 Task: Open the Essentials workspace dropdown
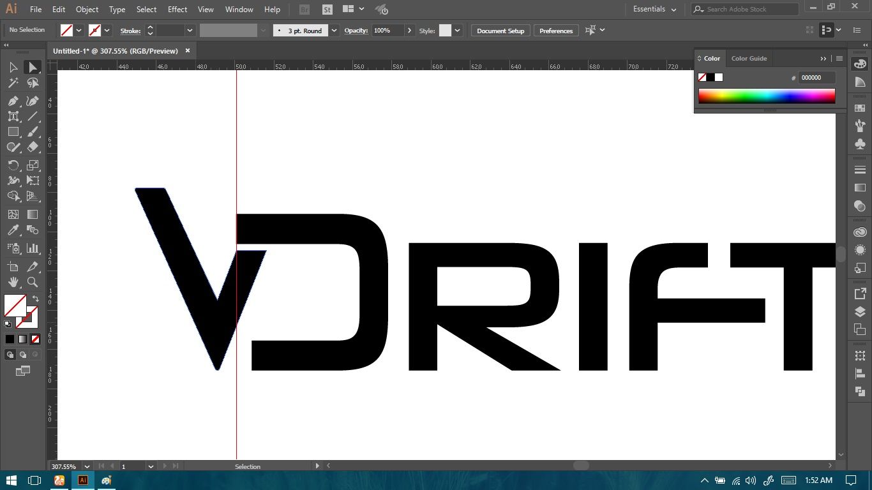pyautogui.click(x=655, y=10)
